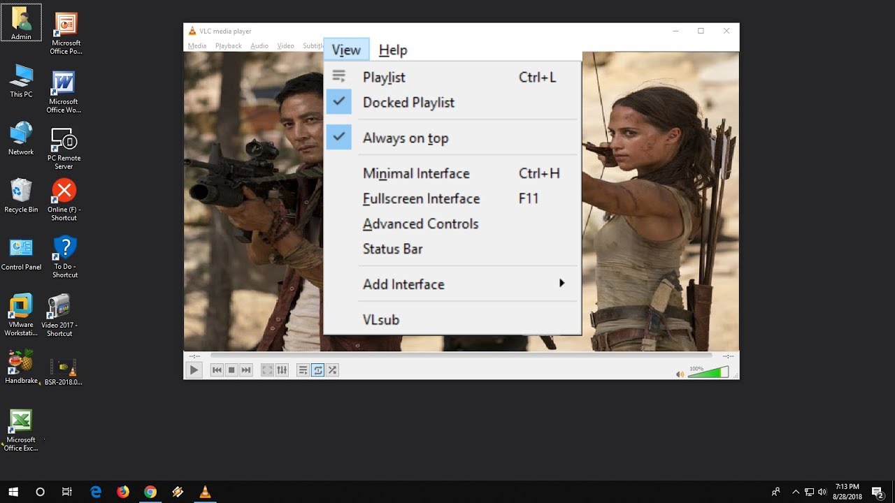Viewport: 895px width, 503px height.
Task: Open Task View from the taskbar
Action: (x=67, y=492)
